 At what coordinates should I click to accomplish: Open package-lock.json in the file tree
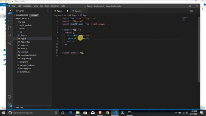pyautogui.click(x=27, y=65)
